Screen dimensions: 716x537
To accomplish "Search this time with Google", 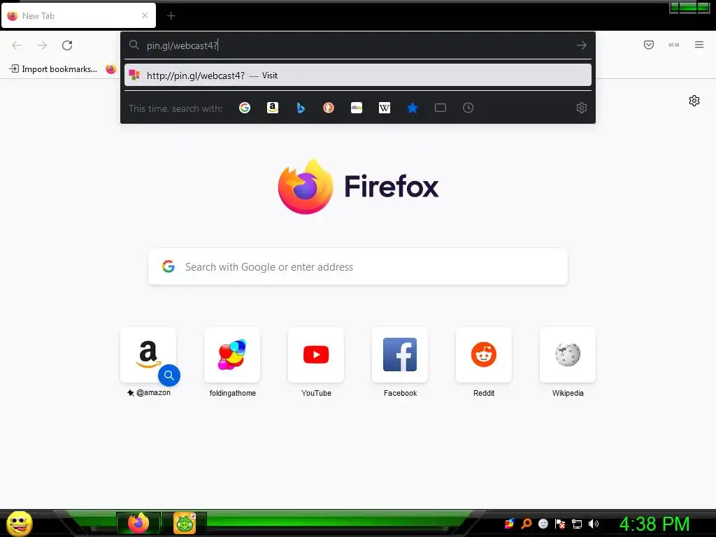I will [245, 108].
